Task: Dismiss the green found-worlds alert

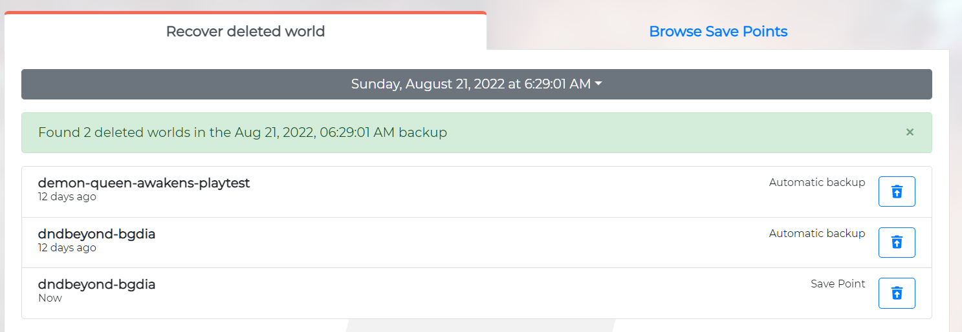Action: coord(910,132)
